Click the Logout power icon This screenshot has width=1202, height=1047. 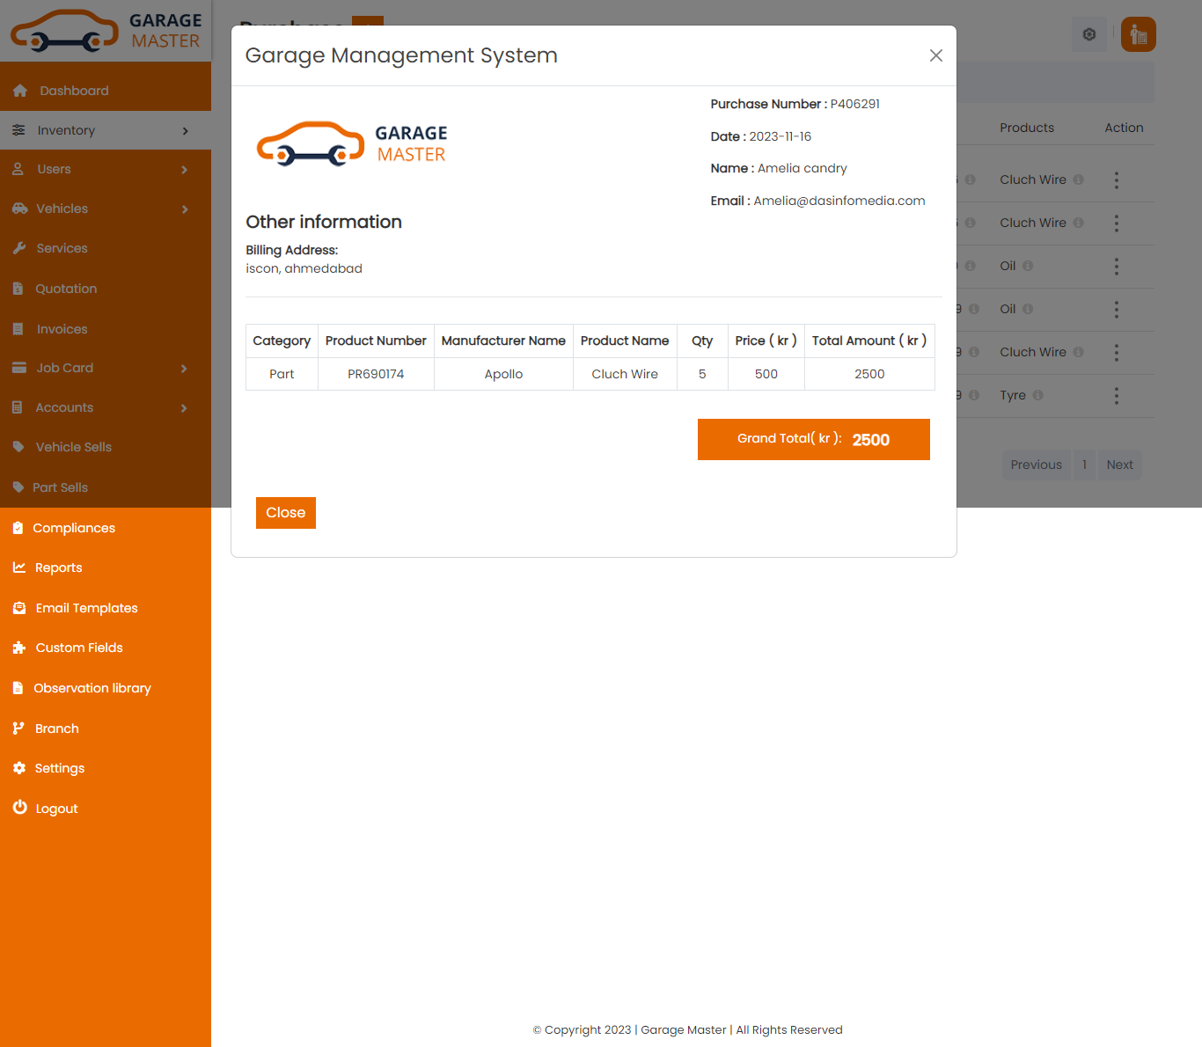(19, 808)
